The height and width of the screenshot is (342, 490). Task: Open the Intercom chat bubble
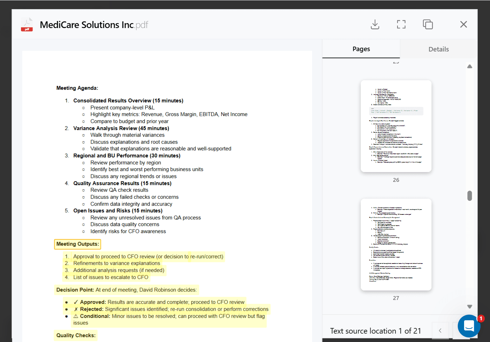coord(469,326)
